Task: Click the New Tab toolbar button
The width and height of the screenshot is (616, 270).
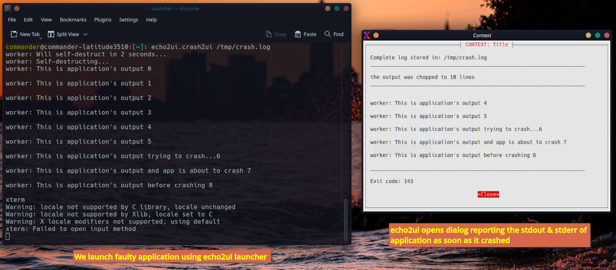Action: [25, 34]
